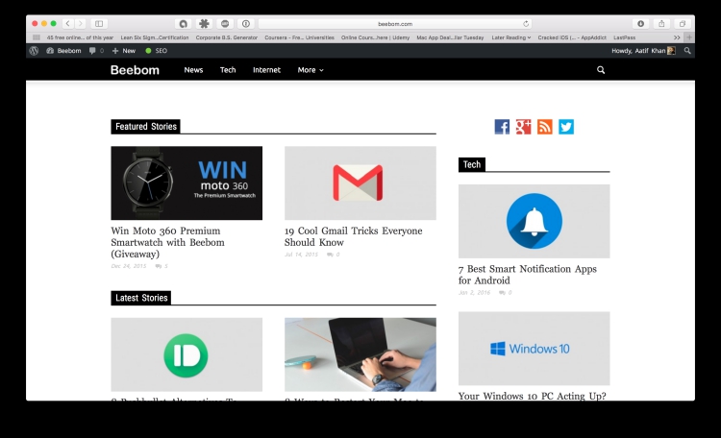Open the comments bubble in the admin bar

96,51
